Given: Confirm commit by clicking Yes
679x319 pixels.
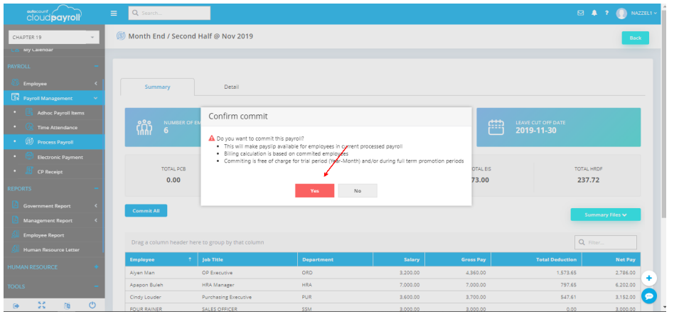Looking at the screenshot, I should point(314,190).
